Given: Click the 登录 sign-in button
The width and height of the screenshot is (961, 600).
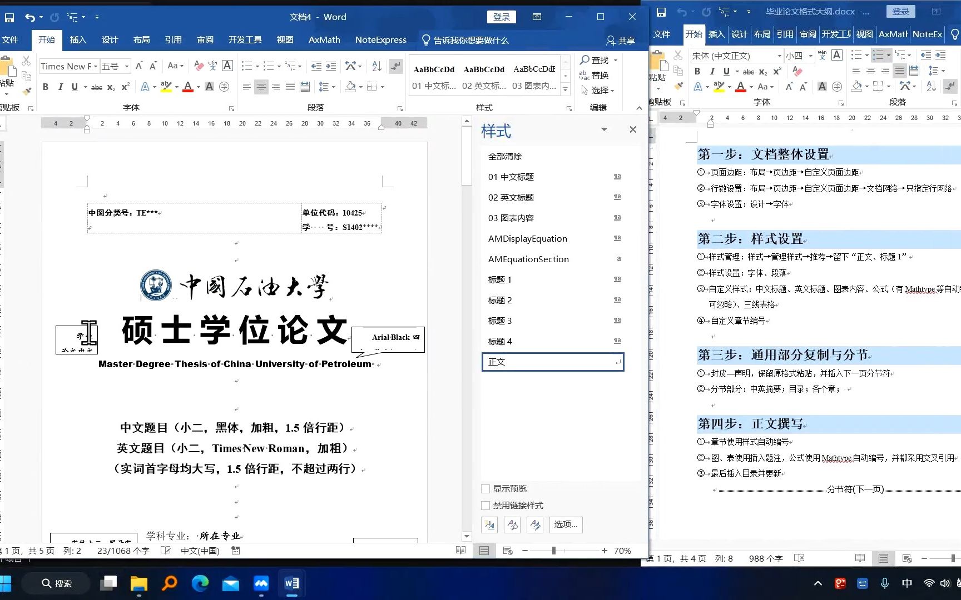Looking at the screenshot, I should [x=501, y=17].
